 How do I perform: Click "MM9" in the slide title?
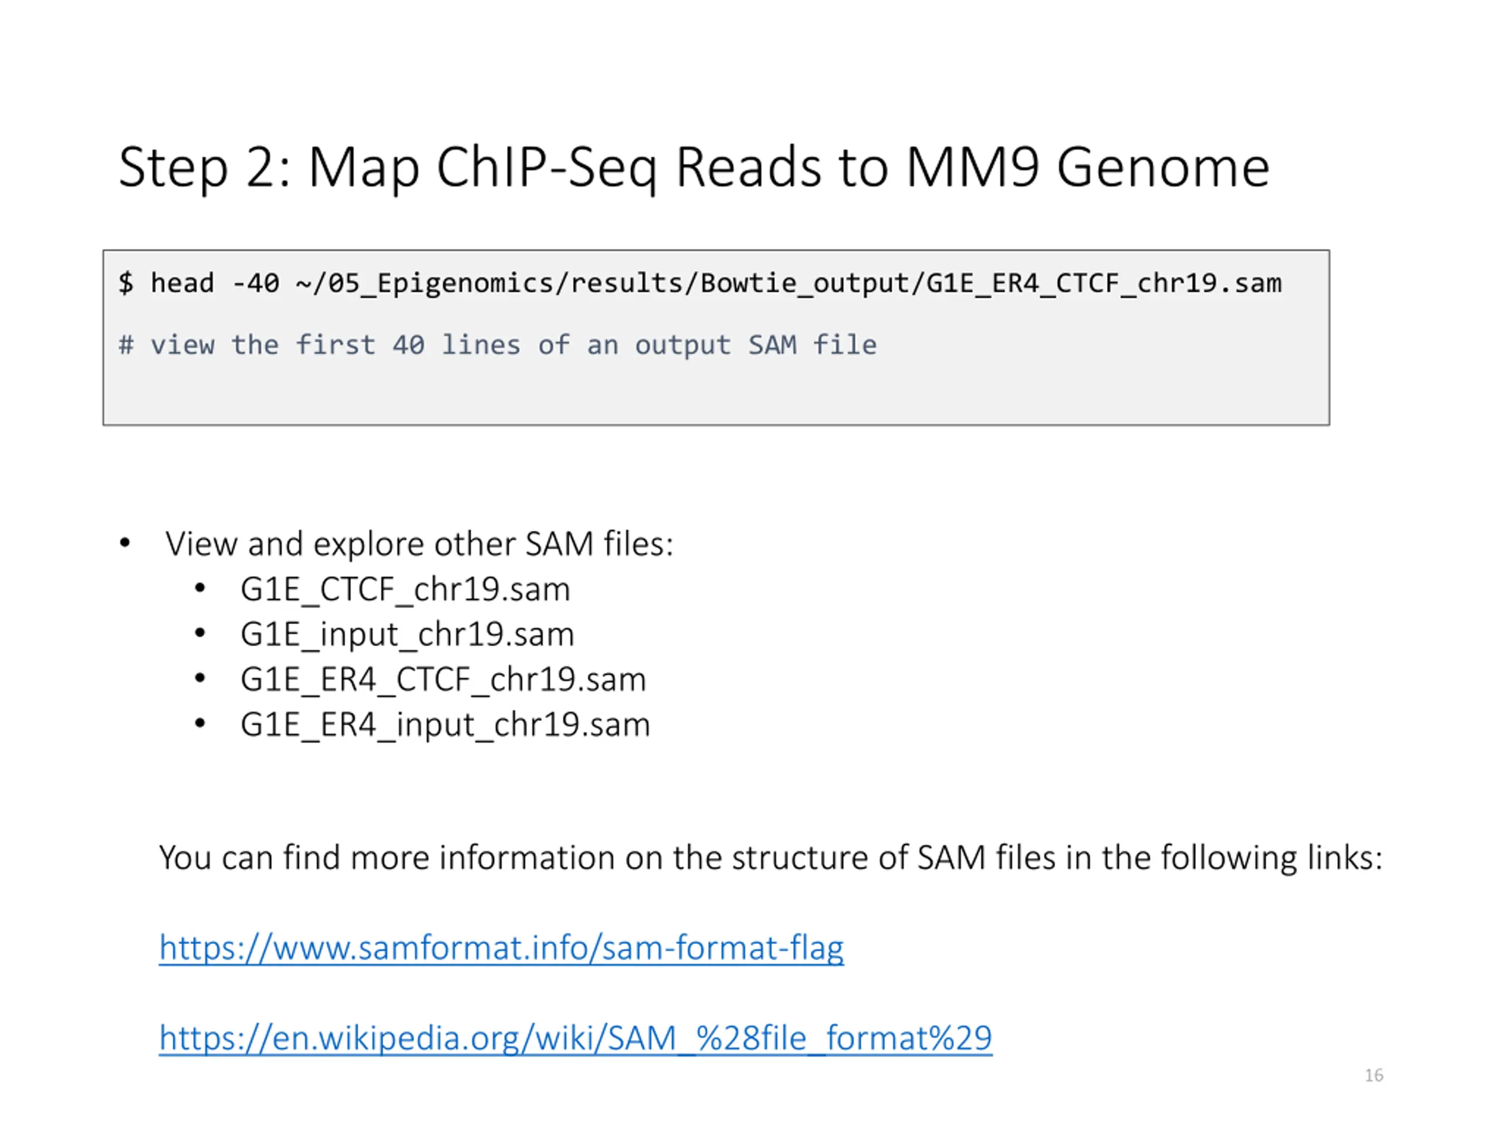[972, 167]
